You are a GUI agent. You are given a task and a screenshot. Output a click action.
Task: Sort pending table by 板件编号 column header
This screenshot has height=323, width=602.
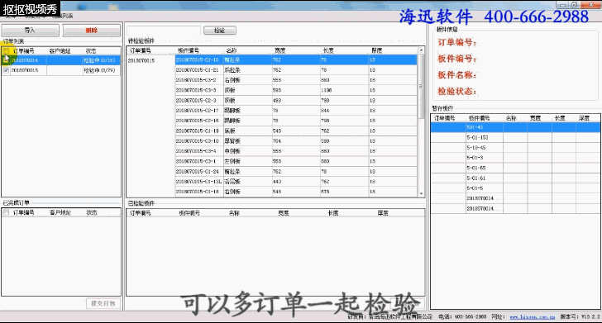[x=189, y=50]
